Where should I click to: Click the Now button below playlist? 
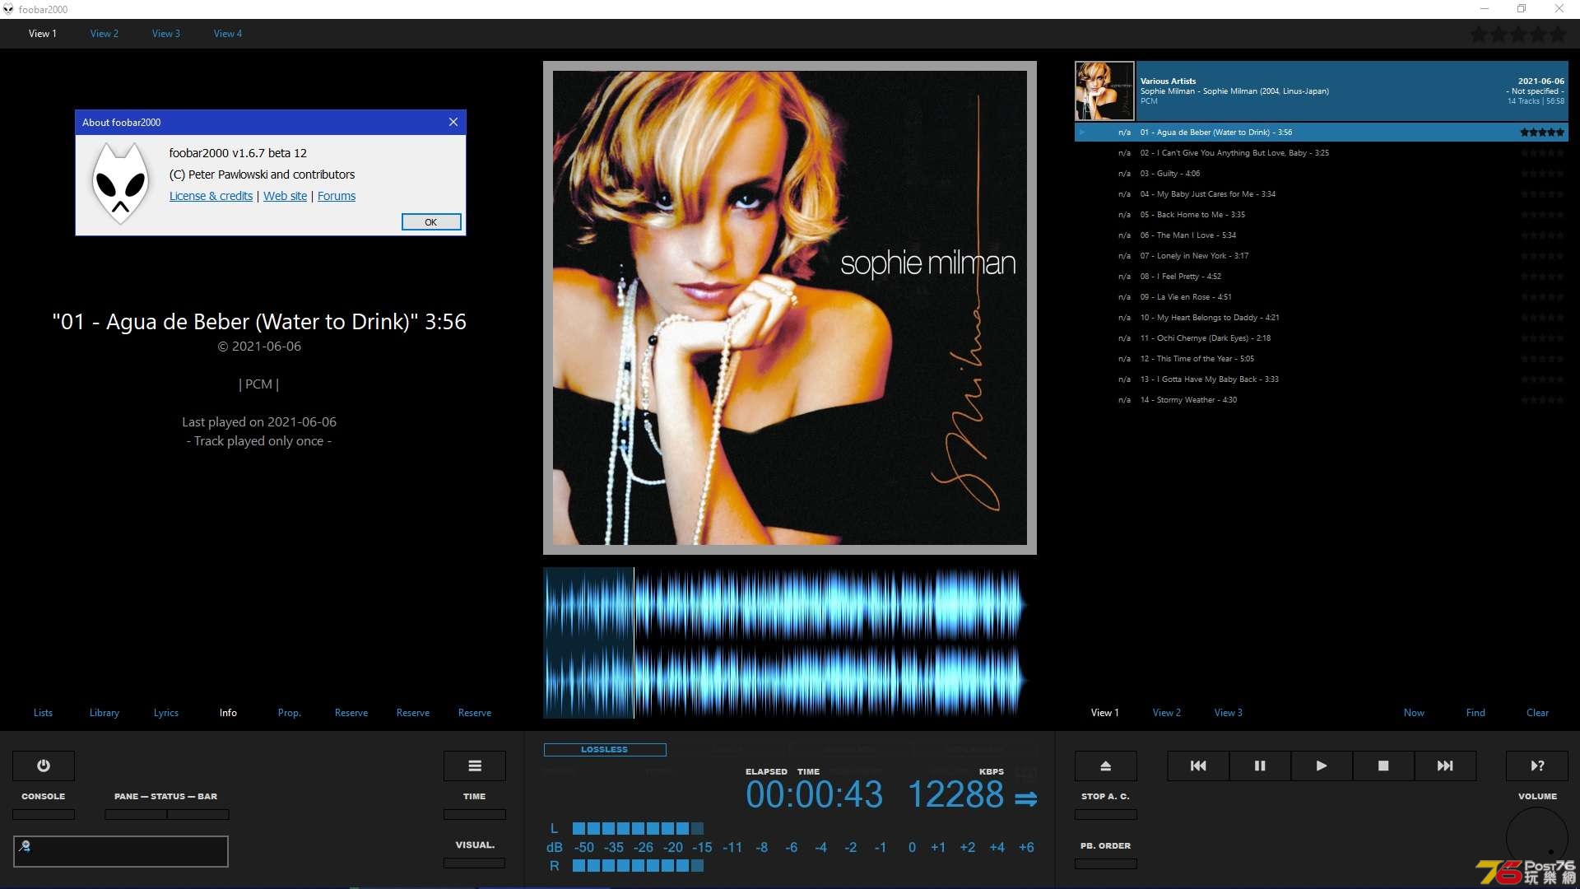[x=1414, y=713]
